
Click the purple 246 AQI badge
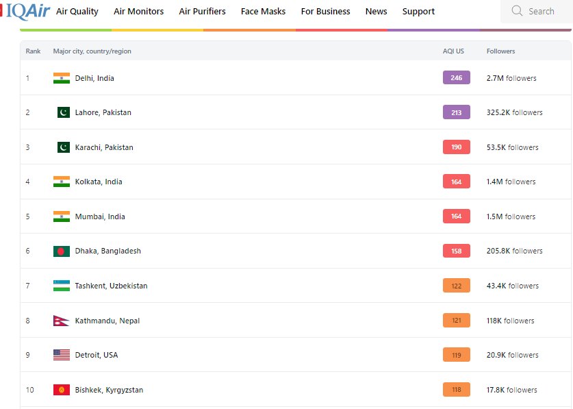[456, 78]
